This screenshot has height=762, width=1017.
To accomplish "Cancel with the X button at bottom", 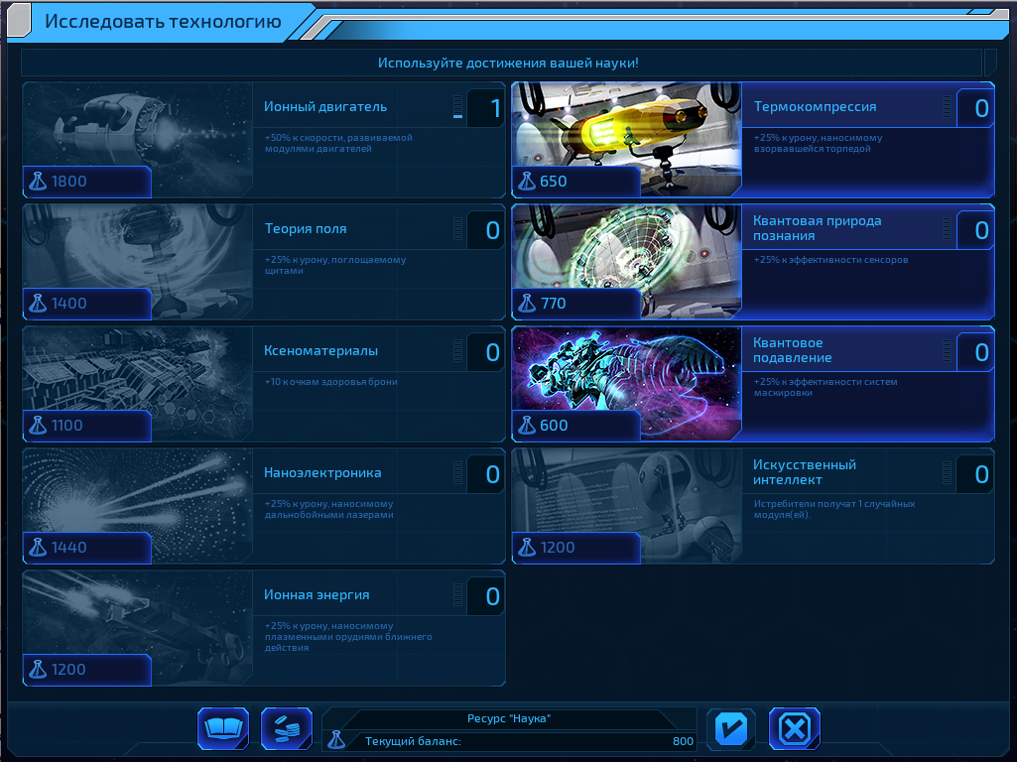I will tap(795, 729).
